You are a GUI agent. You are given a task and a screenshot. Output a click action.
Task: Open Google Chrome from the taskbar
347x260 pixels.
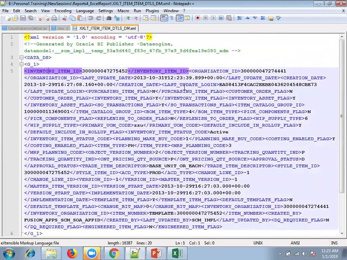114,253
